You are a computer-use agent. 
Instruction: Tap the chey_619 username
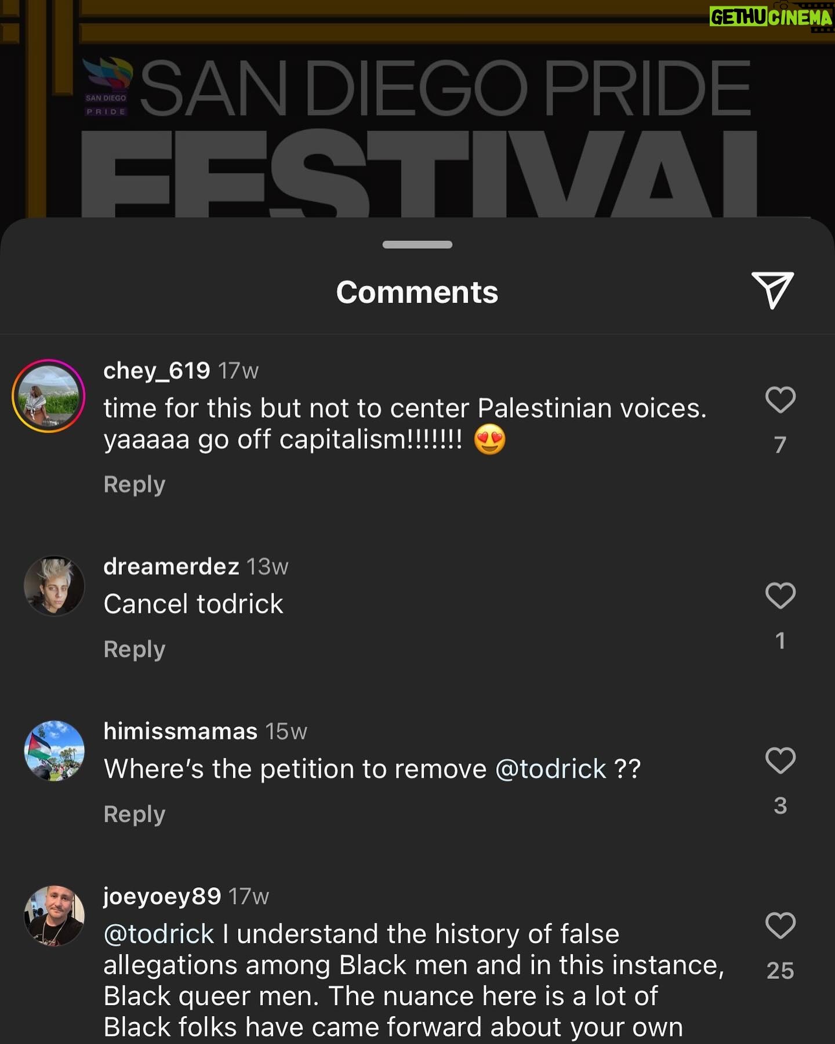tap(157, 371)
